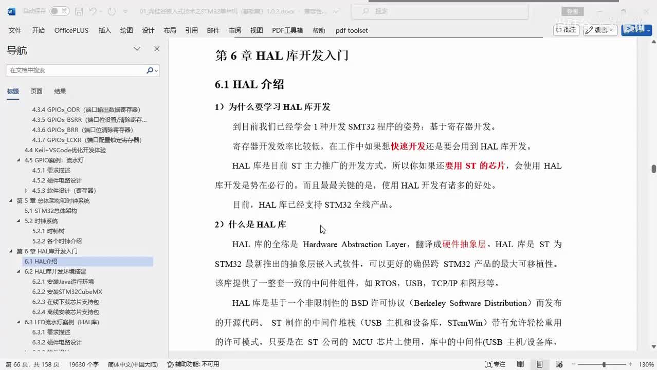Select the 标题 tab in navigation pane

pyautogui.click(x=13, y=91)
